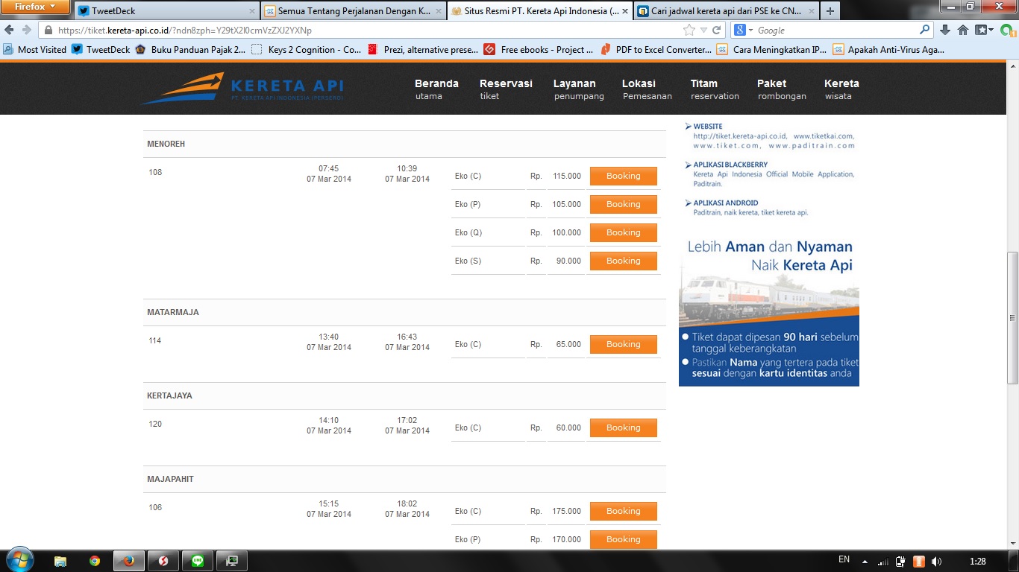Click the EN language indicator

click(844, 559)
